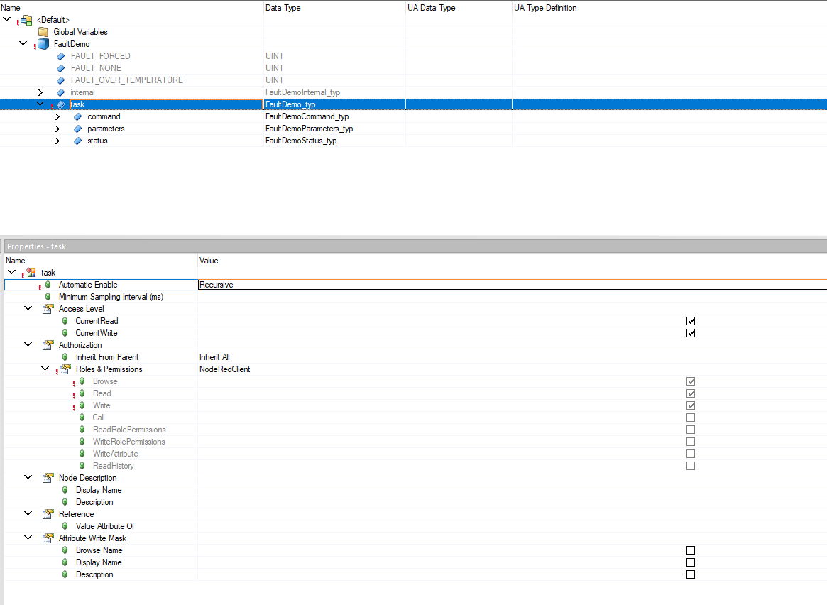827x605 pixels.
Task: Click the FAULT_OVER_TEMPERATURE diamond icon
Action: point(60,81)
